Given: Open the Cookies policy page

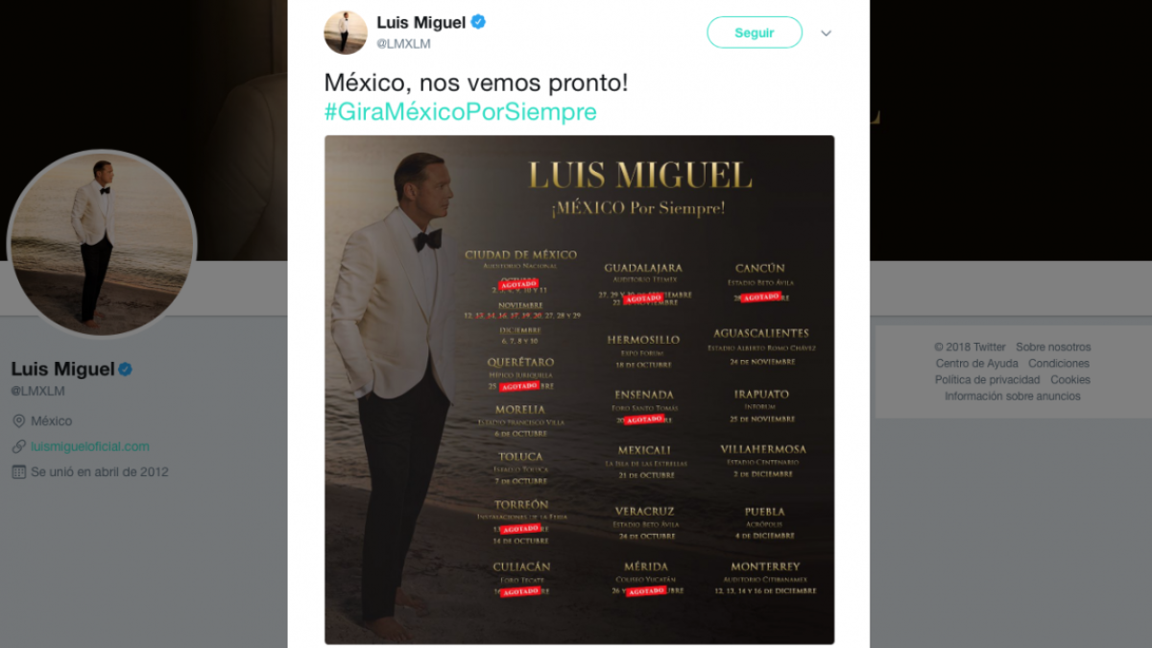Looking at the screenshot, I should [1070, 379].
